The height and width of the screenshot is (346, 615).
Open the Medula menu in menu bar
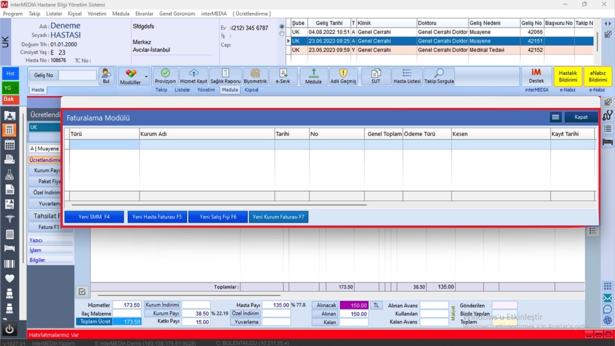[121, 14]
